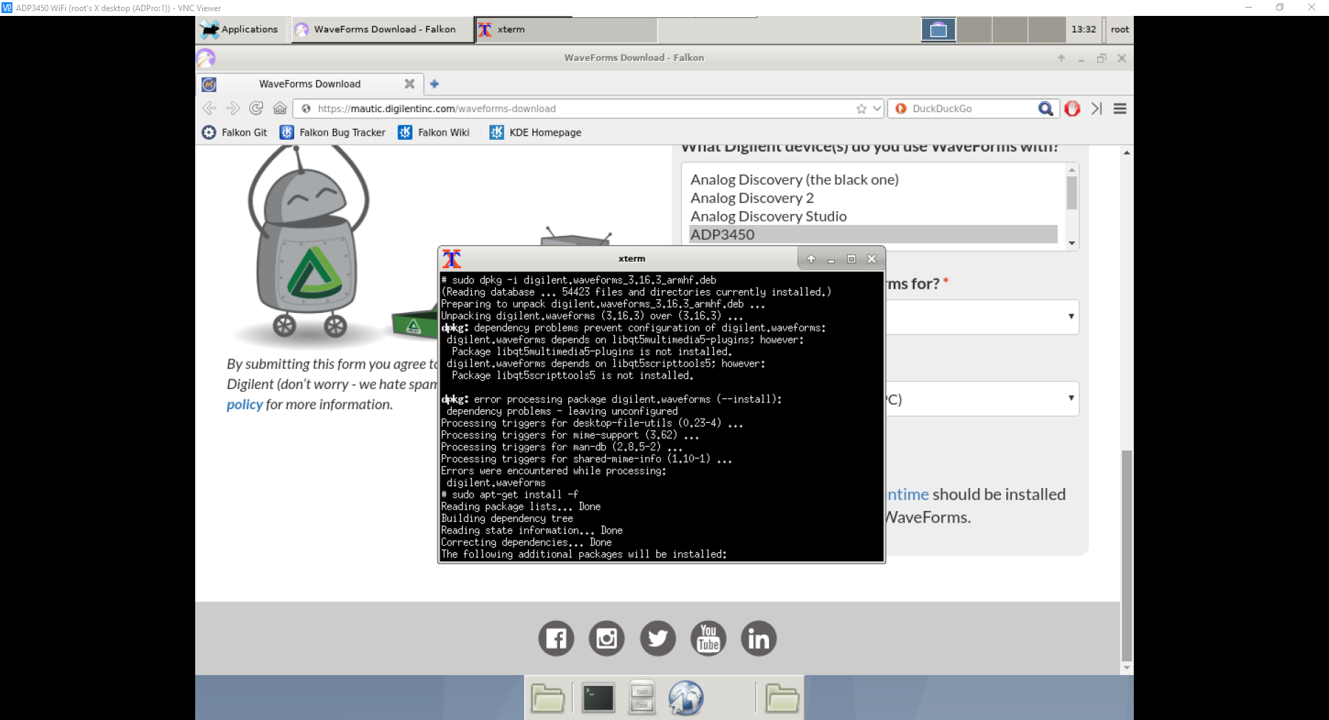Launch the terminal from the bottom dock

tap(598, 698)
